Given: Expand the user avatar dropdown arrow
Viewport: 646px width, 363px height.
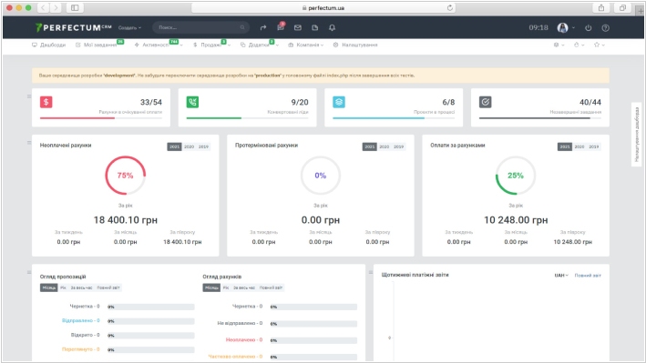Looking at the screenshot, I should (573, 27).
